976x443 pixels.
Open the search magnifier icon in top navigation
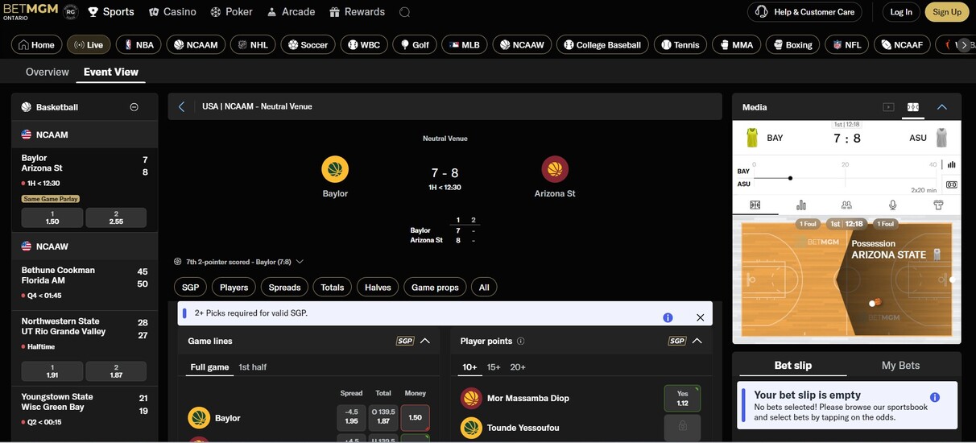[404, 12]
